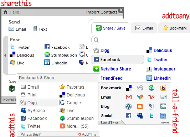Click the envelope card icon in tell-a-friend Email row
This screenshot has width=190, height=137.
coord(163,97)
